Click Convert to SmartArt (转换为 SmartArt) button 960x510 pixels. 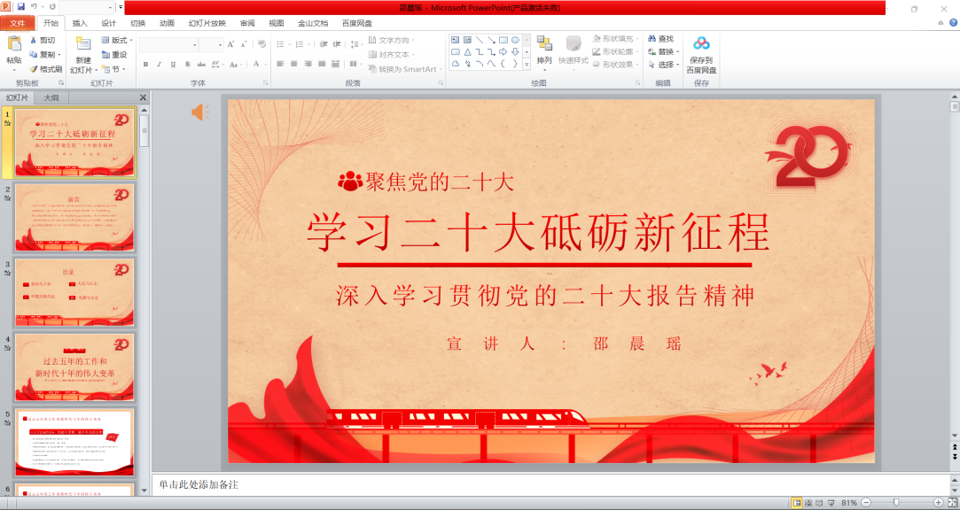[405, 69]
